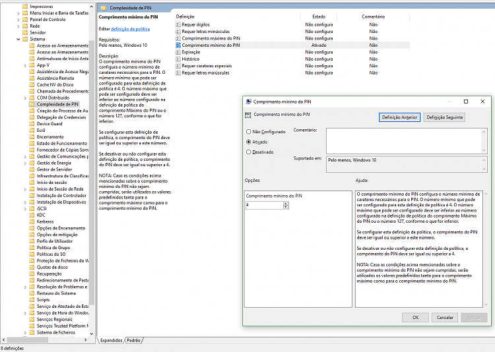Select the Rede folder icon
The width and height of the screenshot is (495, 352).
25,26
